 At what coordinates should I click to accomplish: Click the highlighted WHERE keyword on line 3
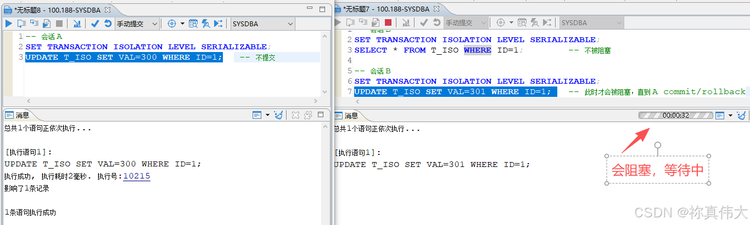[x=478, y=50]
